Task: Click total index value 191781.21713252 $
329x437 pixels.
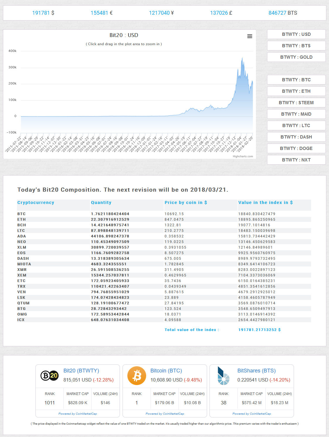Action: coord(259,330)
